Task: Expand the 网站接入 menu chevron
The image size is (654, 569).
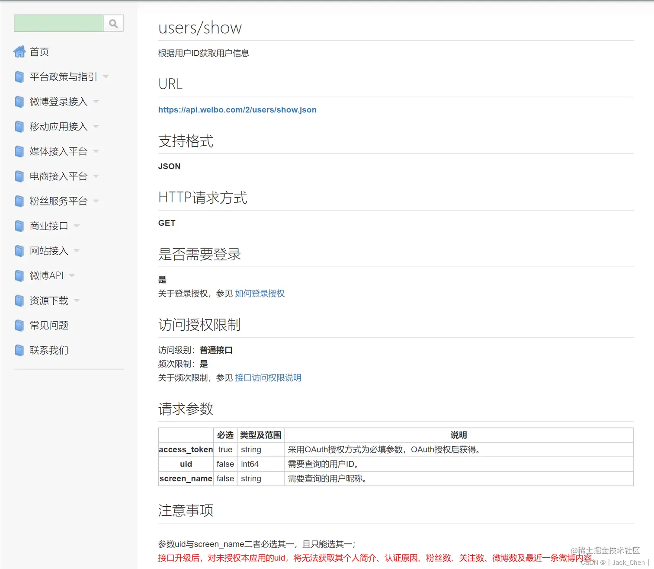Action: (x=77, y=251)
